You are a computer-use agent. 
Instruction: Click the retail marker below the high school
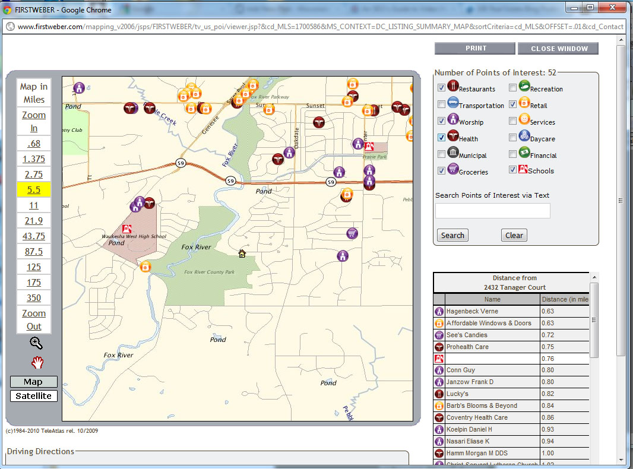pyautogui.click(x=145, y=267)
